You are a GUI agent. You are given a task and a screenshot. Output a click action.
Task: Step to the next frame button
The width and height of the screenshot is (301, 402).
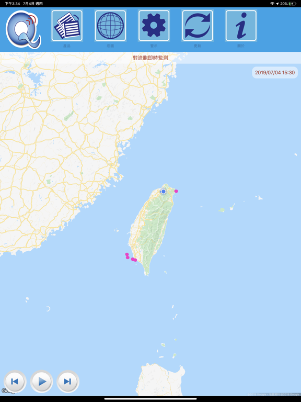[x=68, y=381]
